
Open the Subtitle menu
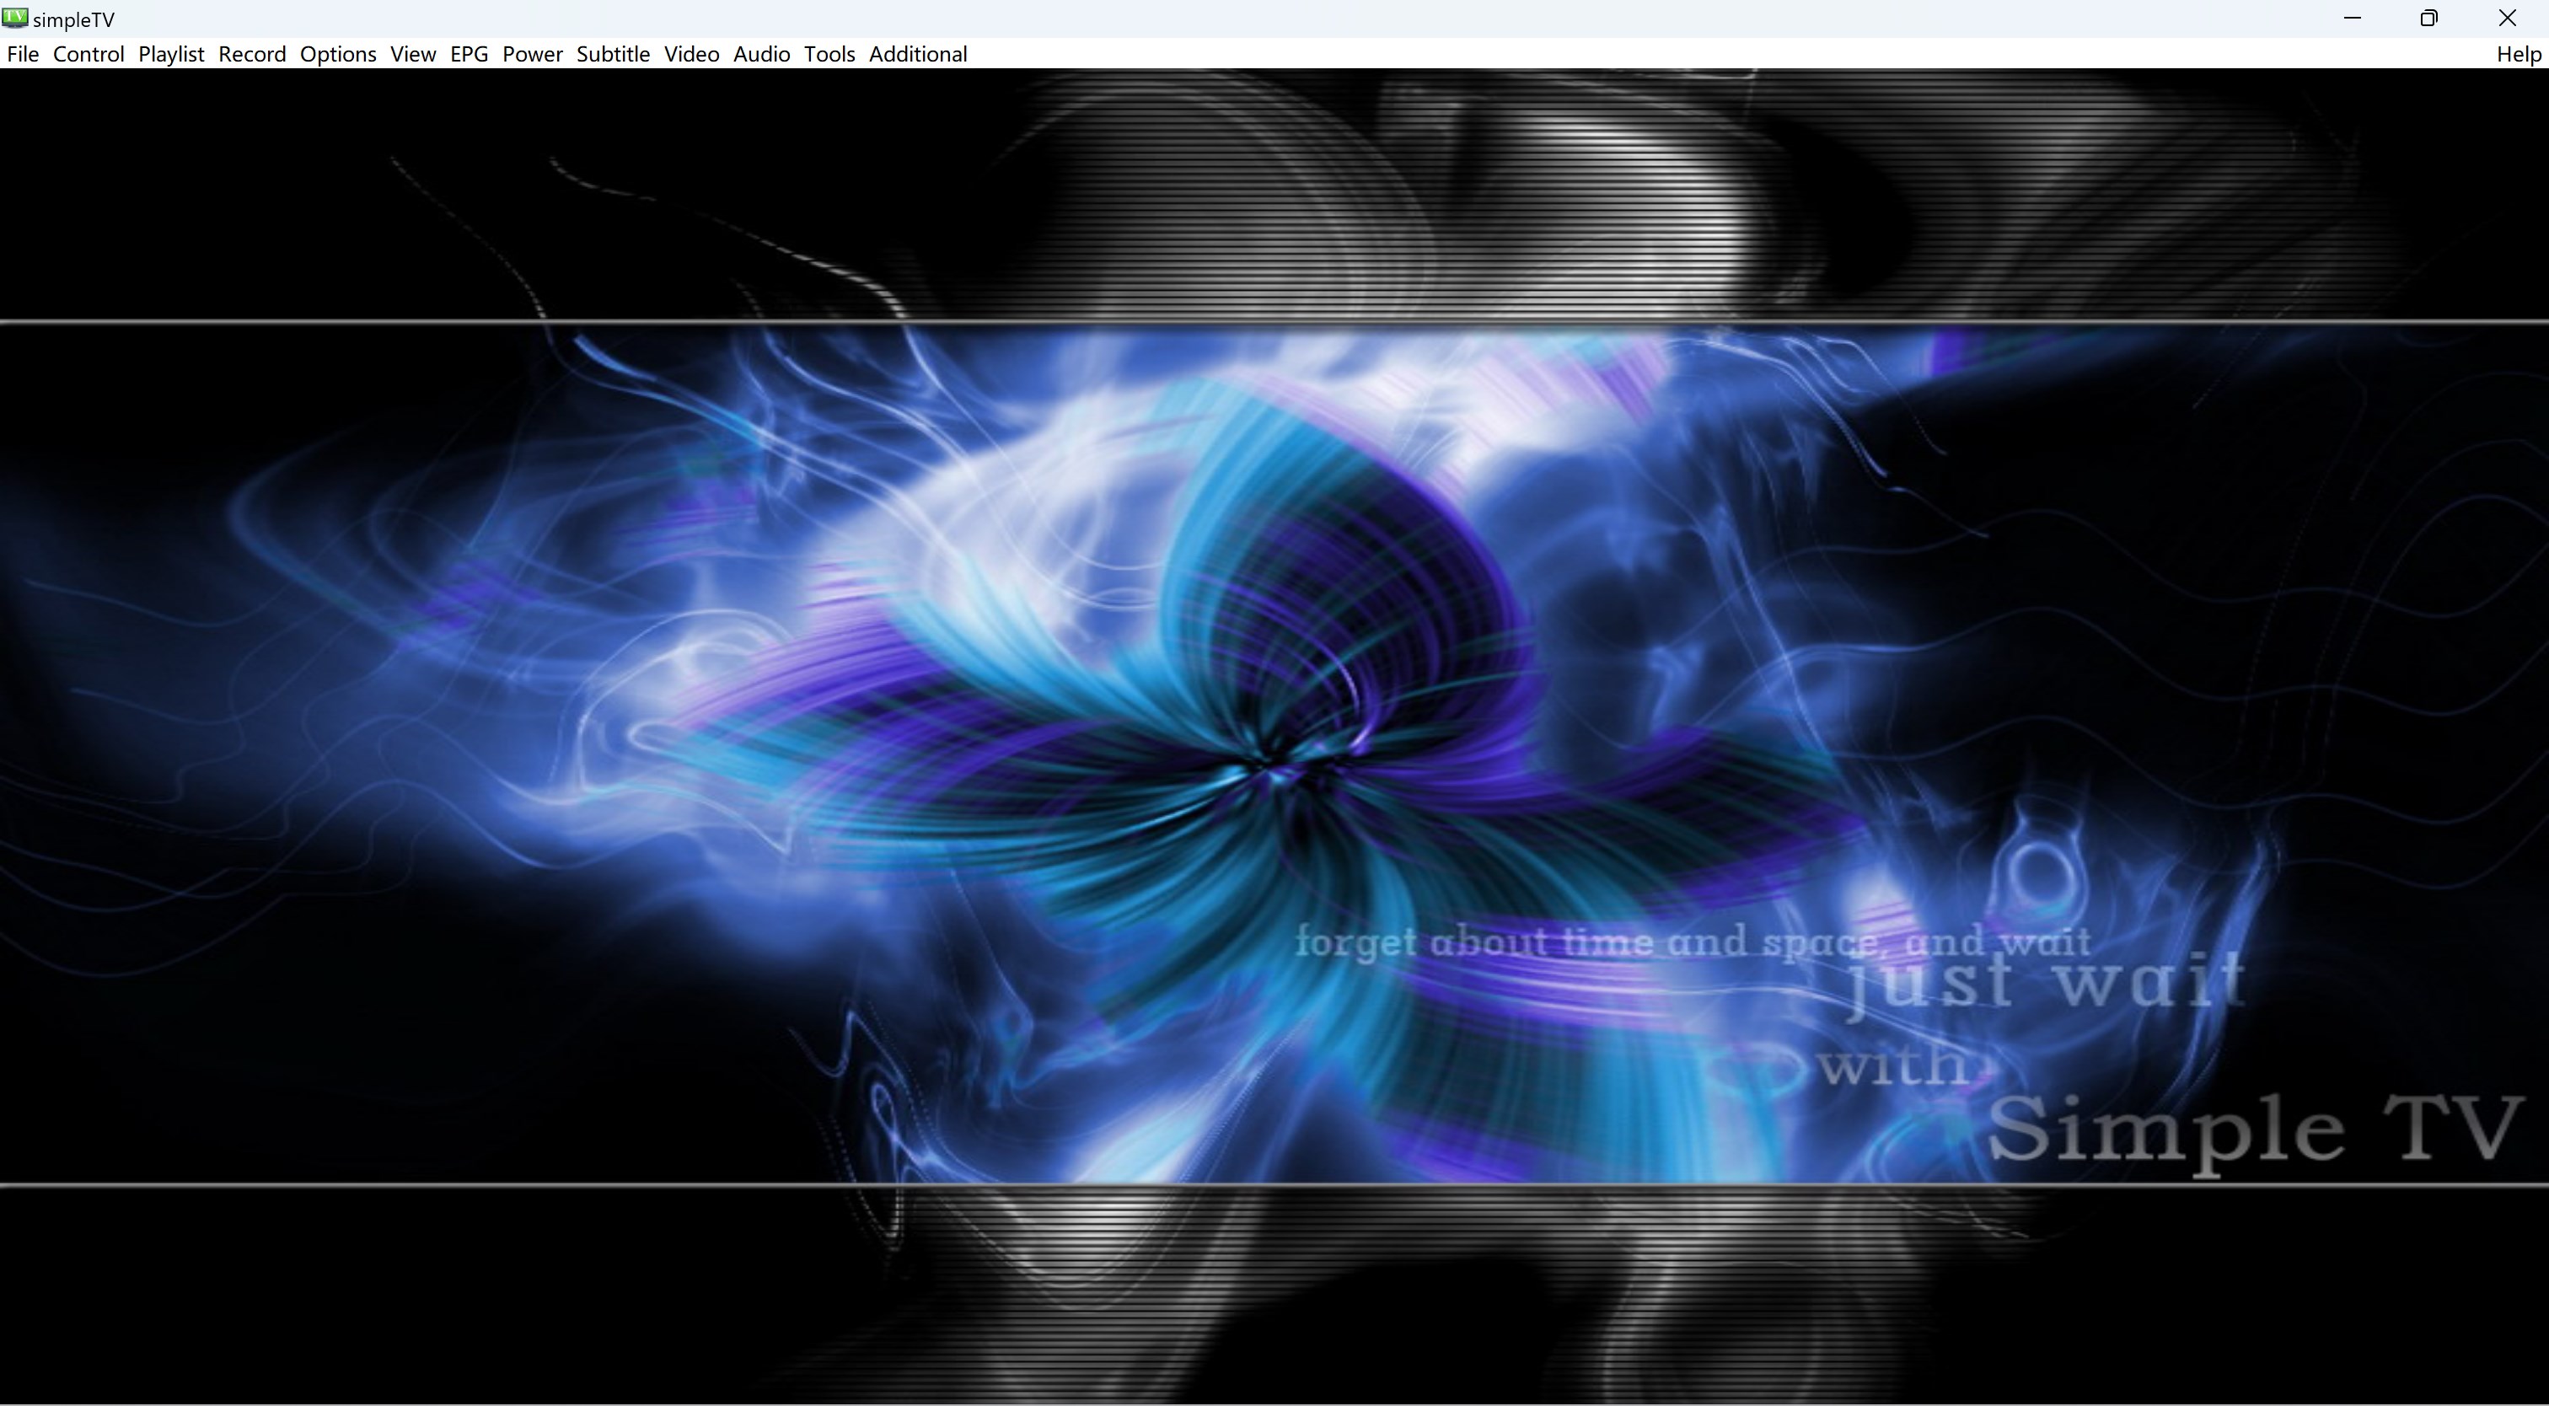click(x=613, y=55)
